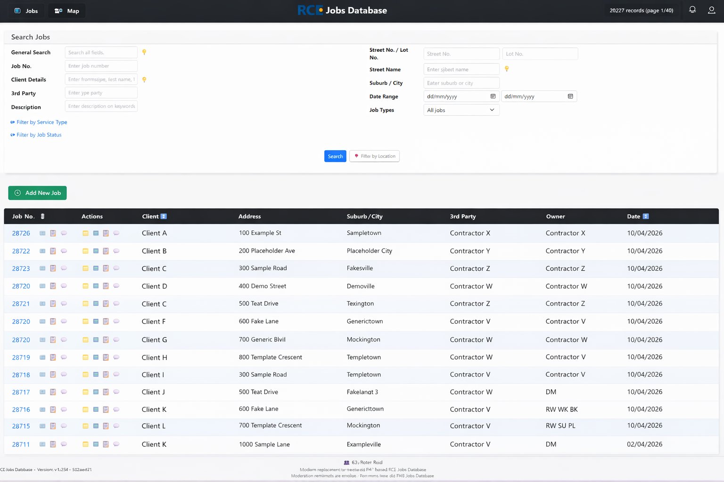This screenshot has height=482, width=724.
Task: Expand Filter by Service Type
Action: pos(41,122)
